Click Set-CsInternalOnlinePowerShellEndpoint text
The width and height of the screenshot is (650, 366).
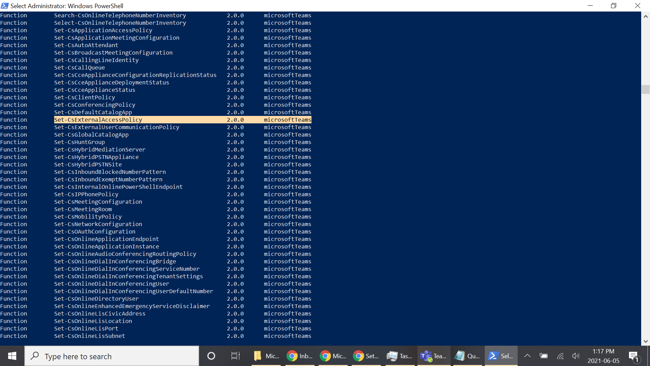coord(118,187)
